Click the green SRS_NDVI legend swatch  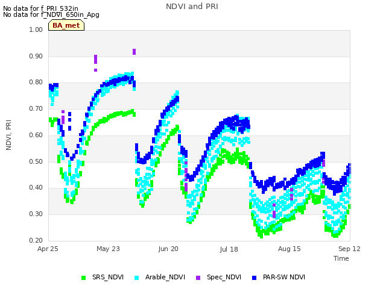(x=83, y=278)
